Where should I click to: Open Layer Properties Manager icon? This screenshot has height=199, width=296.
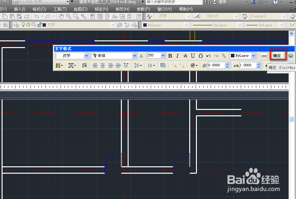[x=16, y=25]
